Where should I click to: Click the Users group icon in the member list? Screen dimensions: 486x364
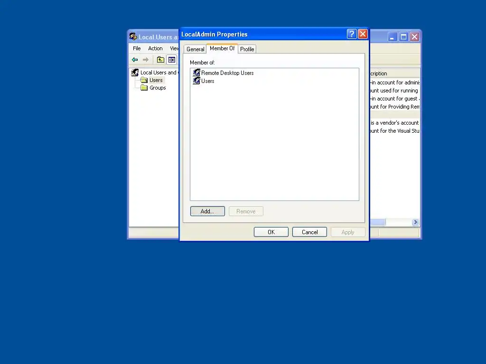(196, 81)
